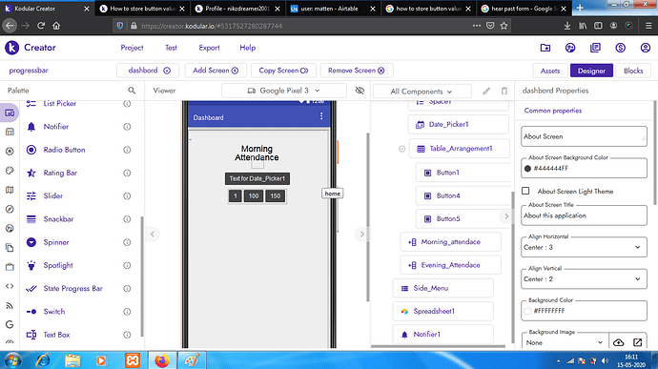Open the Export menu
Image resolution: width=658 pixels, height=369 pixels.
(x=209, y=48)
